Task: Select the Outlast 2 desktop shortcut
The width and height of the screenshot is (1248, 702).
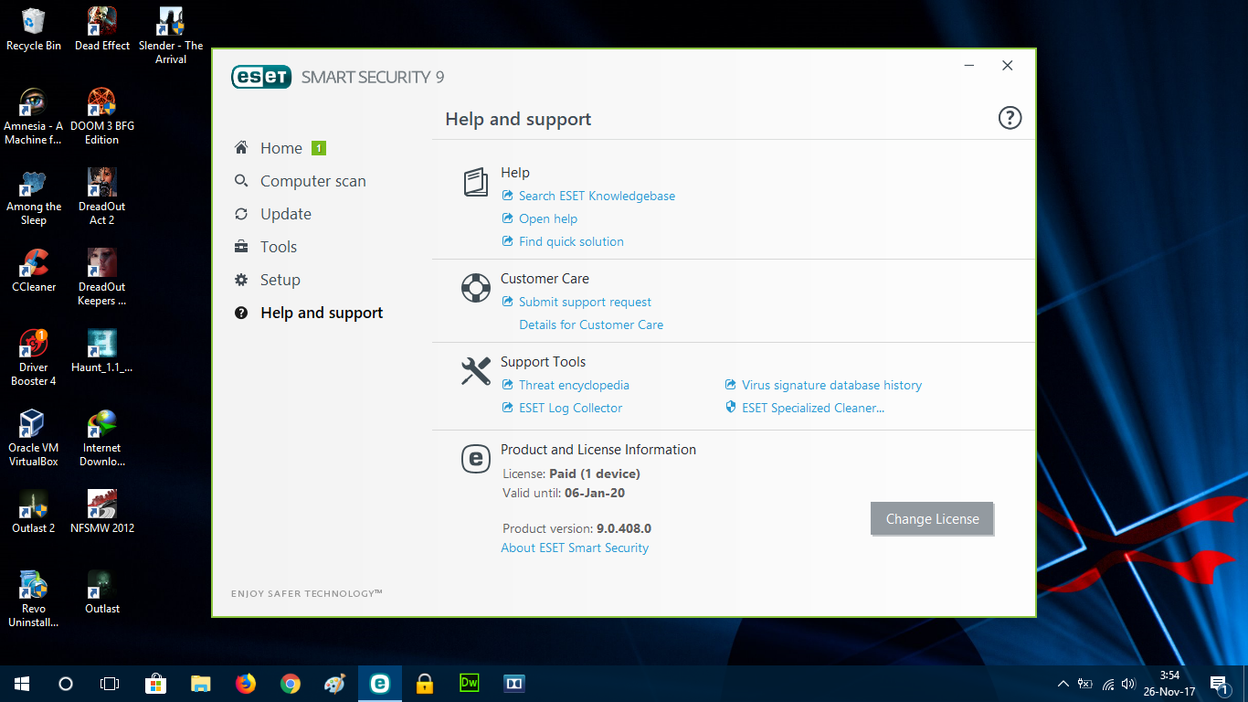Action: point(34,512)
